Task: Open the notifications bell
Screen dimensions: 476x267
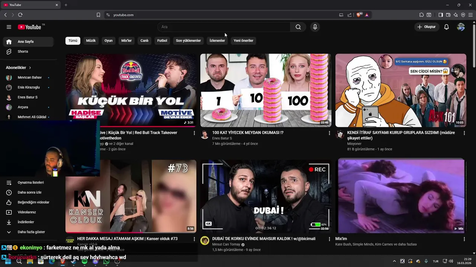Action: (447, 27)
